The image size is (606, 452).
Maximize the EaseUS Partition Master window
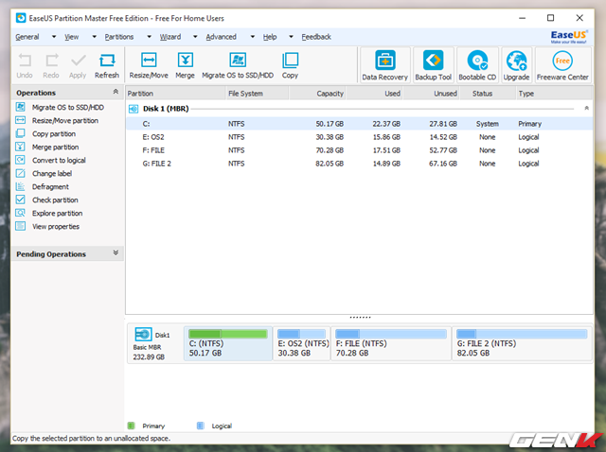click(x=551, y=18)
